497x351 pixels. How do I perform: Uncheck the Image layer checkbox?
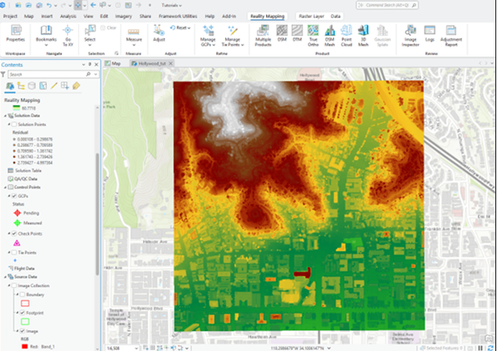click(x=22, y=331)
